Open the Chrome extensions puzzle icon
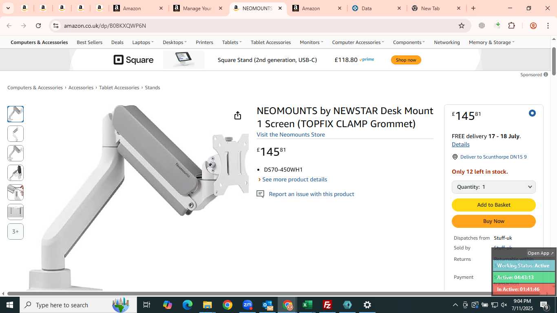This screenshot has width=557, height=313. click(x=511, y=26)
